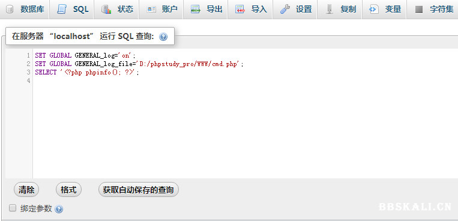
Task: Open SQL query help icon
Action: coord(163,37)
